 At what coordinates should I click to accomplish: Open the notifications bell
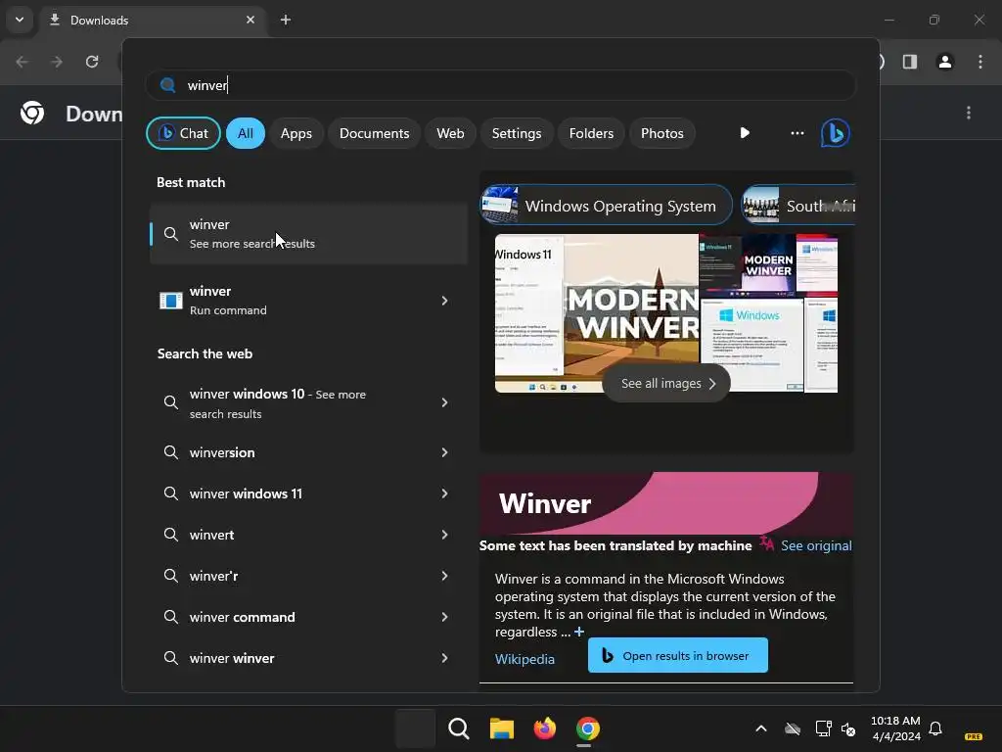(x=935, y=728)
